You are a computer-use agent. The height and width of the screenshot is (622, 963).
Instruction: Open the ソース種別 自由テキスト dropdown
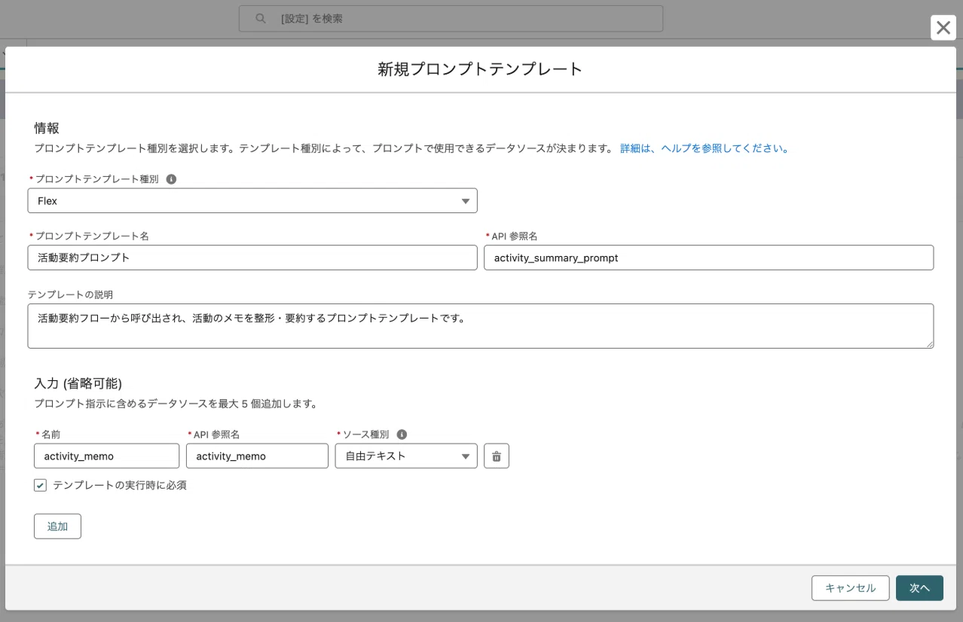[406, 456]
